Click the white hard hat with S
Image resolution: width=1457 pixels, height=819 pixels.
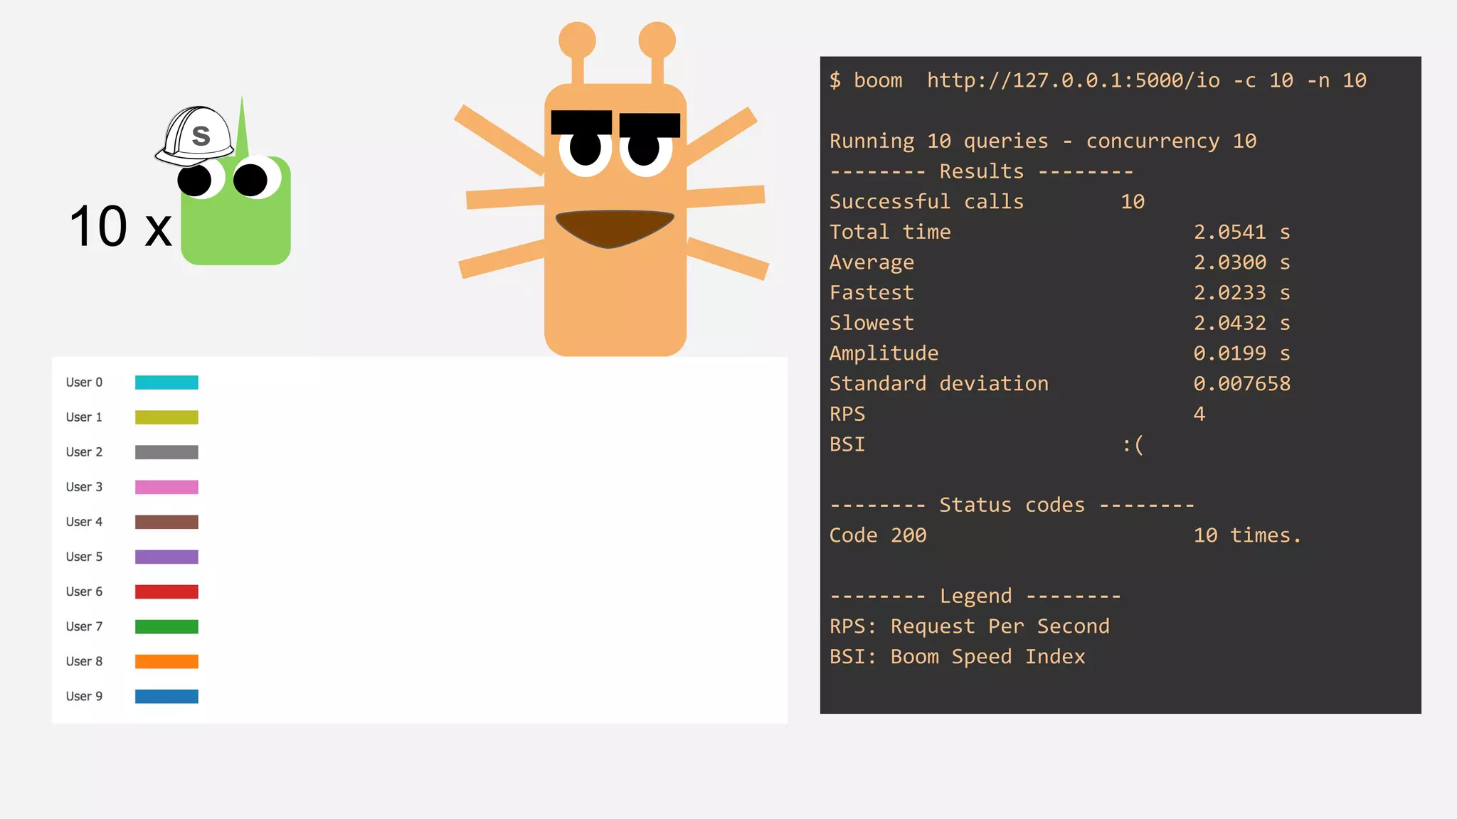(x=196, y=135)
